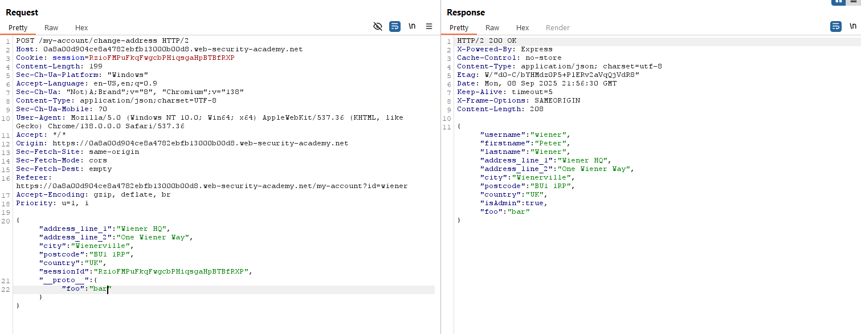Click the POST /my-account/change-address request line
Image resolution: width=861 pixels, height=334 pixels.
click(103, 40)
